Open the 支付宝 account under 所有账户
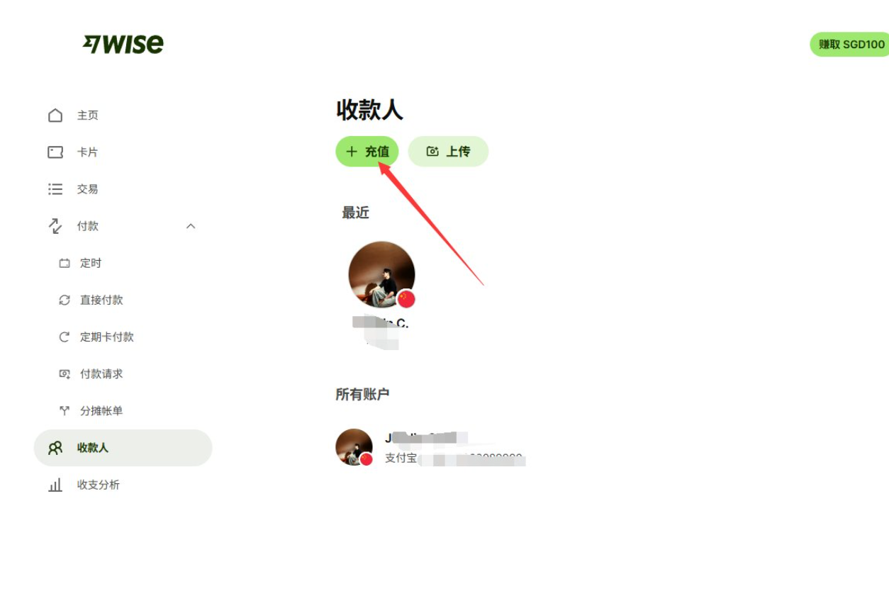The height and width of the screenshot is (591, 889). tap(430, 448)
